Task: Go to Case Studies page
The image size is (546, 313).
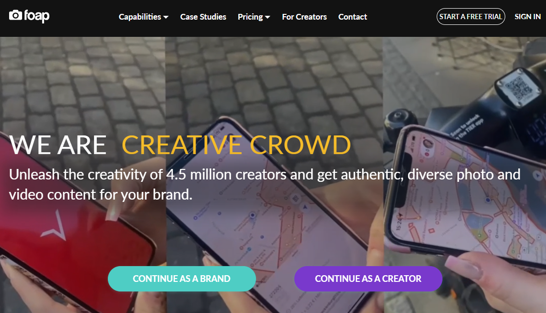Action: [203, 17]
